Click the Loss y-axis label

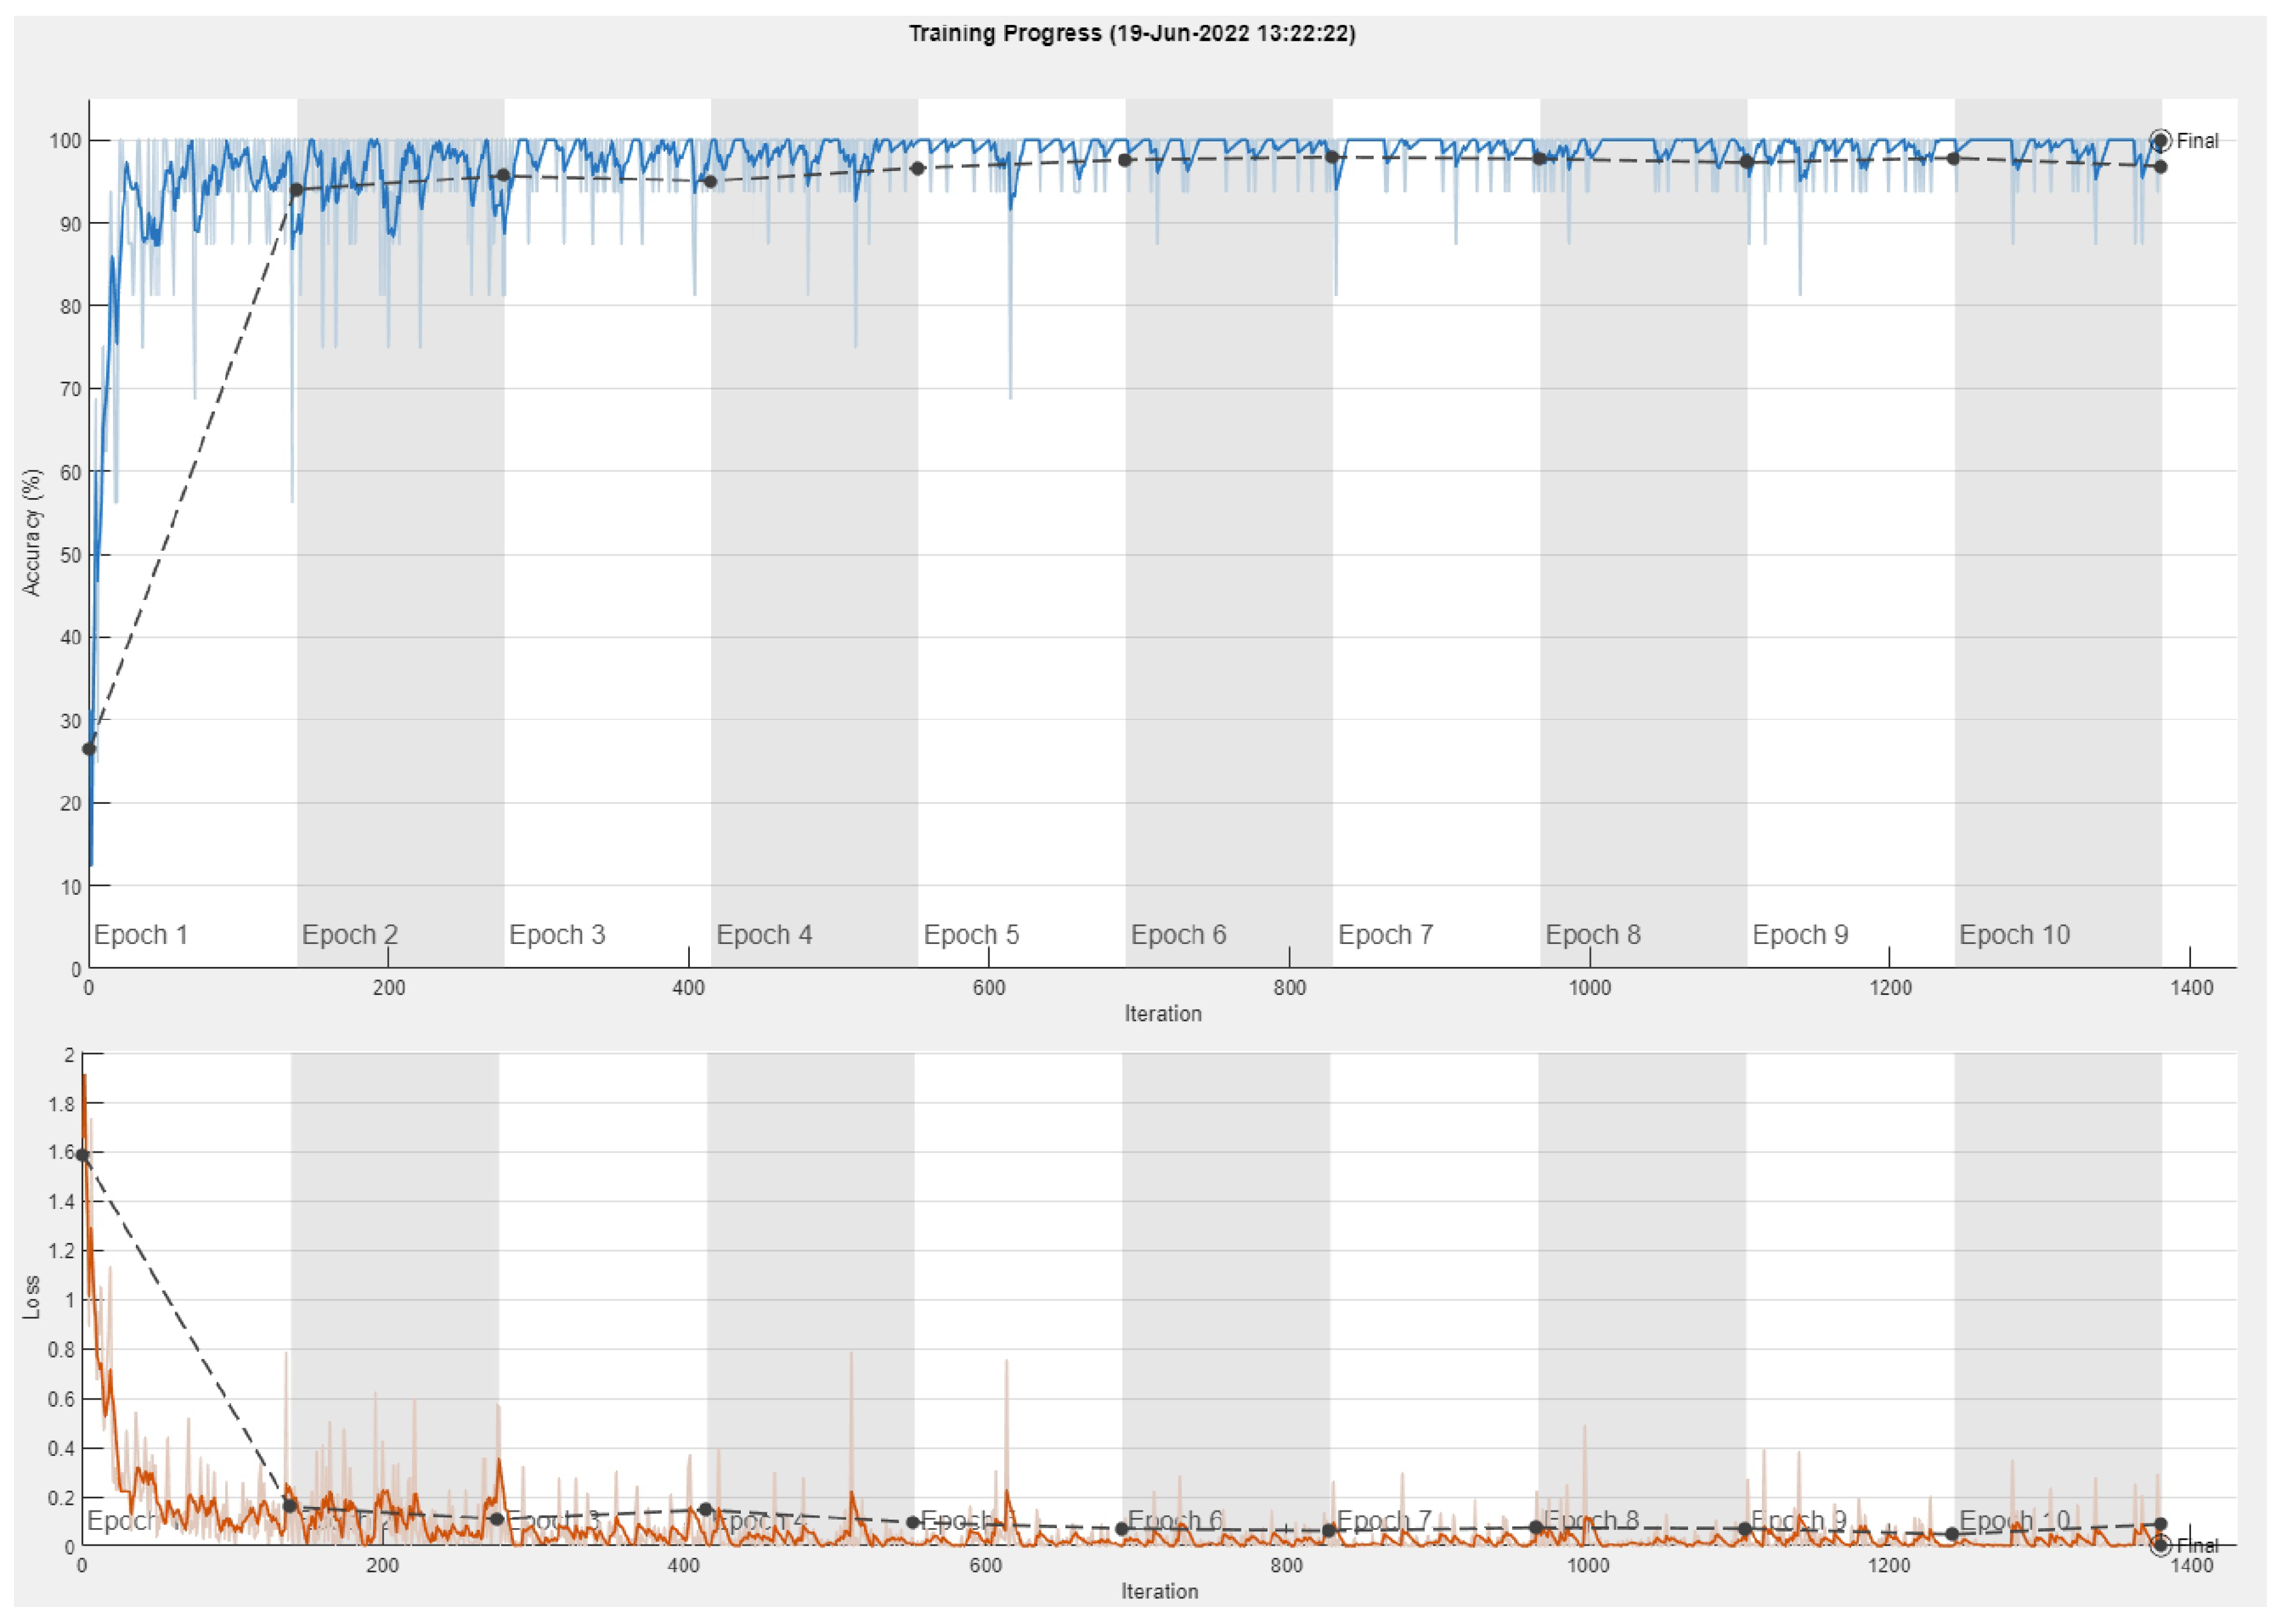pyautogui.click(x=32, y=1297)
